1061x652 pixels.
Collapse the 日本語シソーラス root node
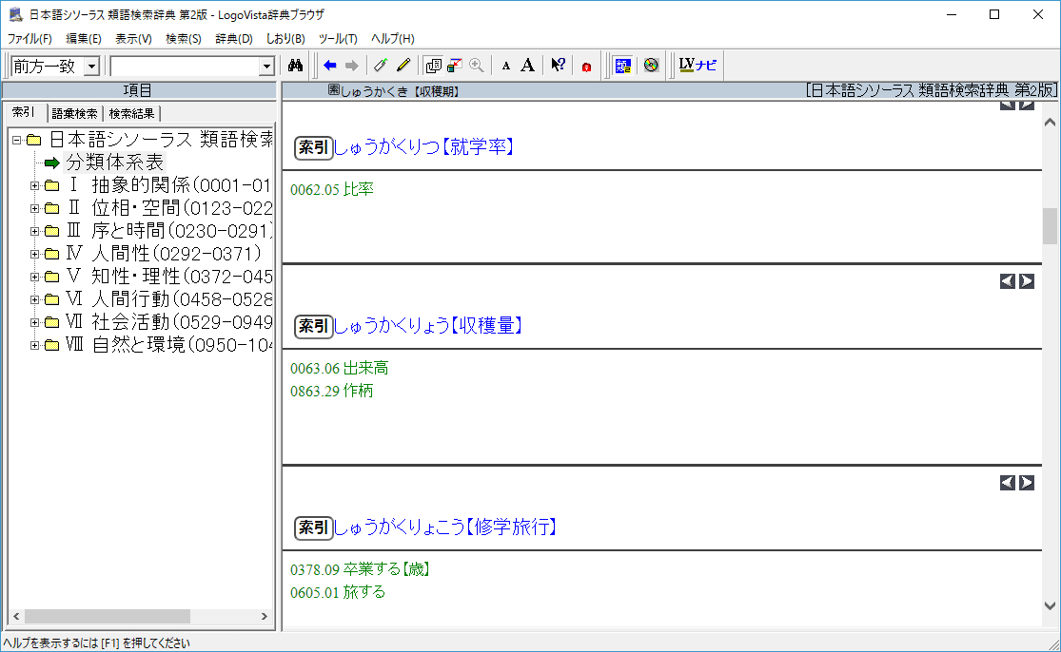point(16,141)
